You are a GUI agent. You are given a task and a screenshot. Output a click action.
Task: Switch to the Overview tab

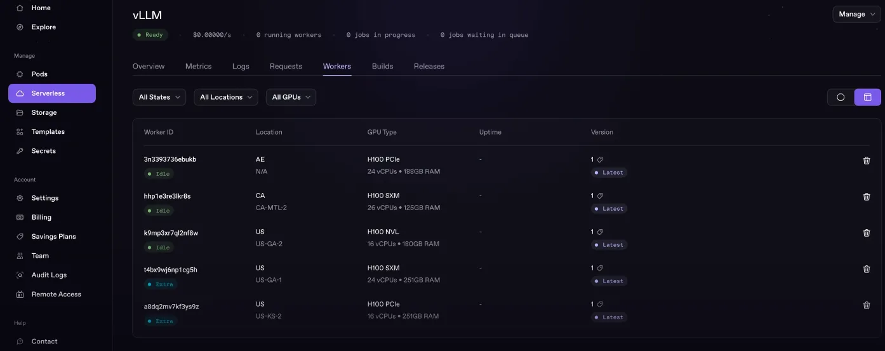tap(149, 66)
